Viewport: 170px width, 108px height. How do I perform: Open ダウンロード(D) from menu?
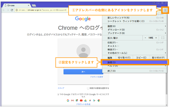point(134,29)
